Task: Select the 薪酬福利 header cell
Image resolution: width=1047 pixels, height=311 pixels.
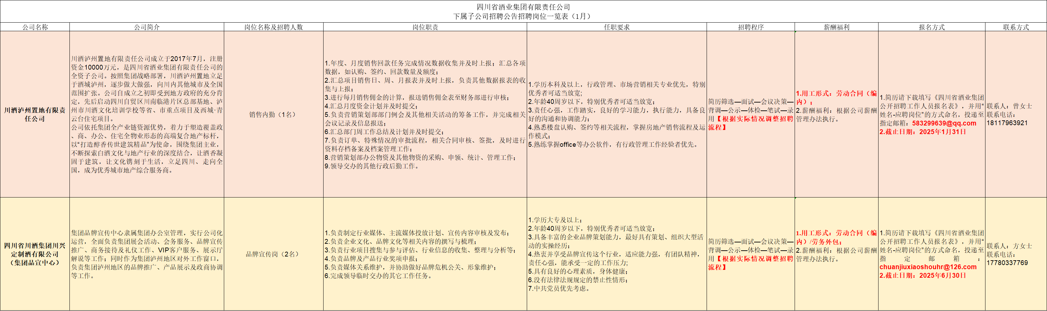Action: pos(837,27)
